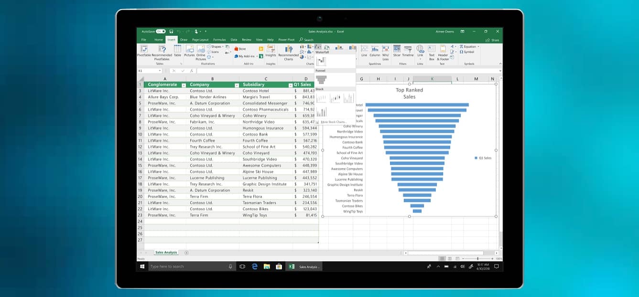Open Microsoft Store from the taskbar
This screenshot has height=297, width=639.
279,266
